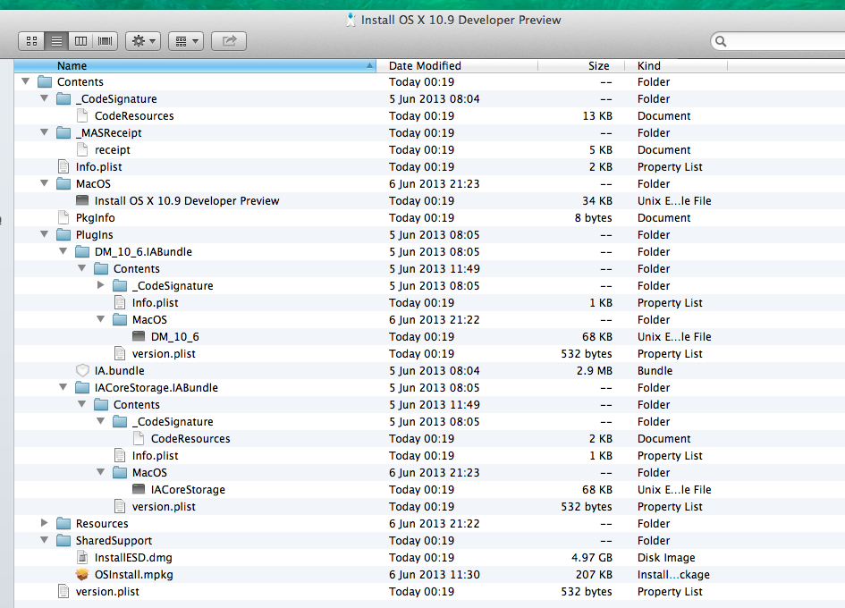Click the Install...ckage kind label
The width and height of the screenshot is (845, 608).
click(x=673, y=575)
